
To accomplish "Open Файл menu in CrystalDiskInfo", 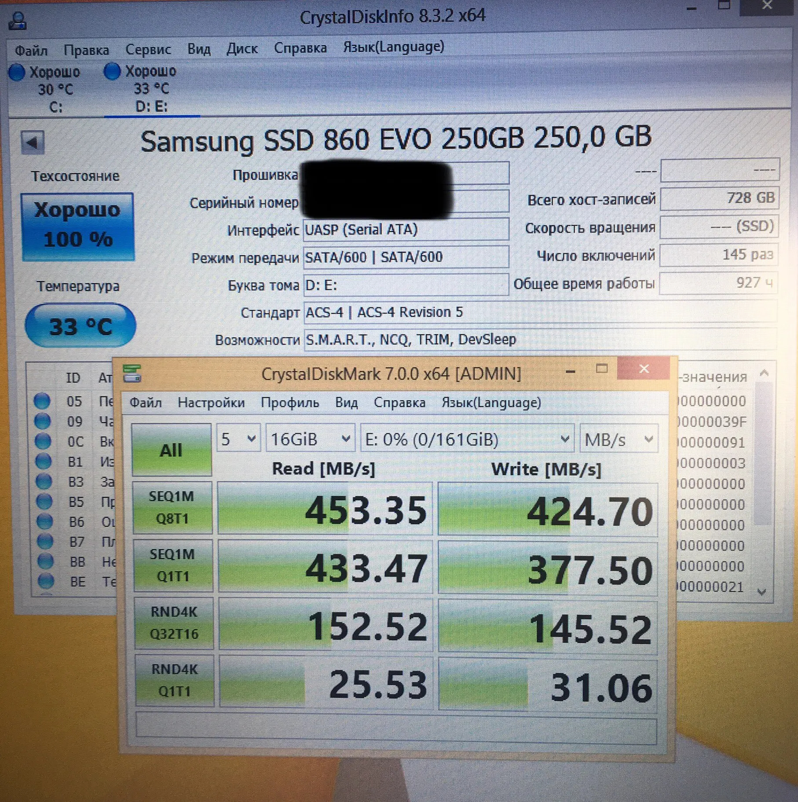I will coord(31,51).
